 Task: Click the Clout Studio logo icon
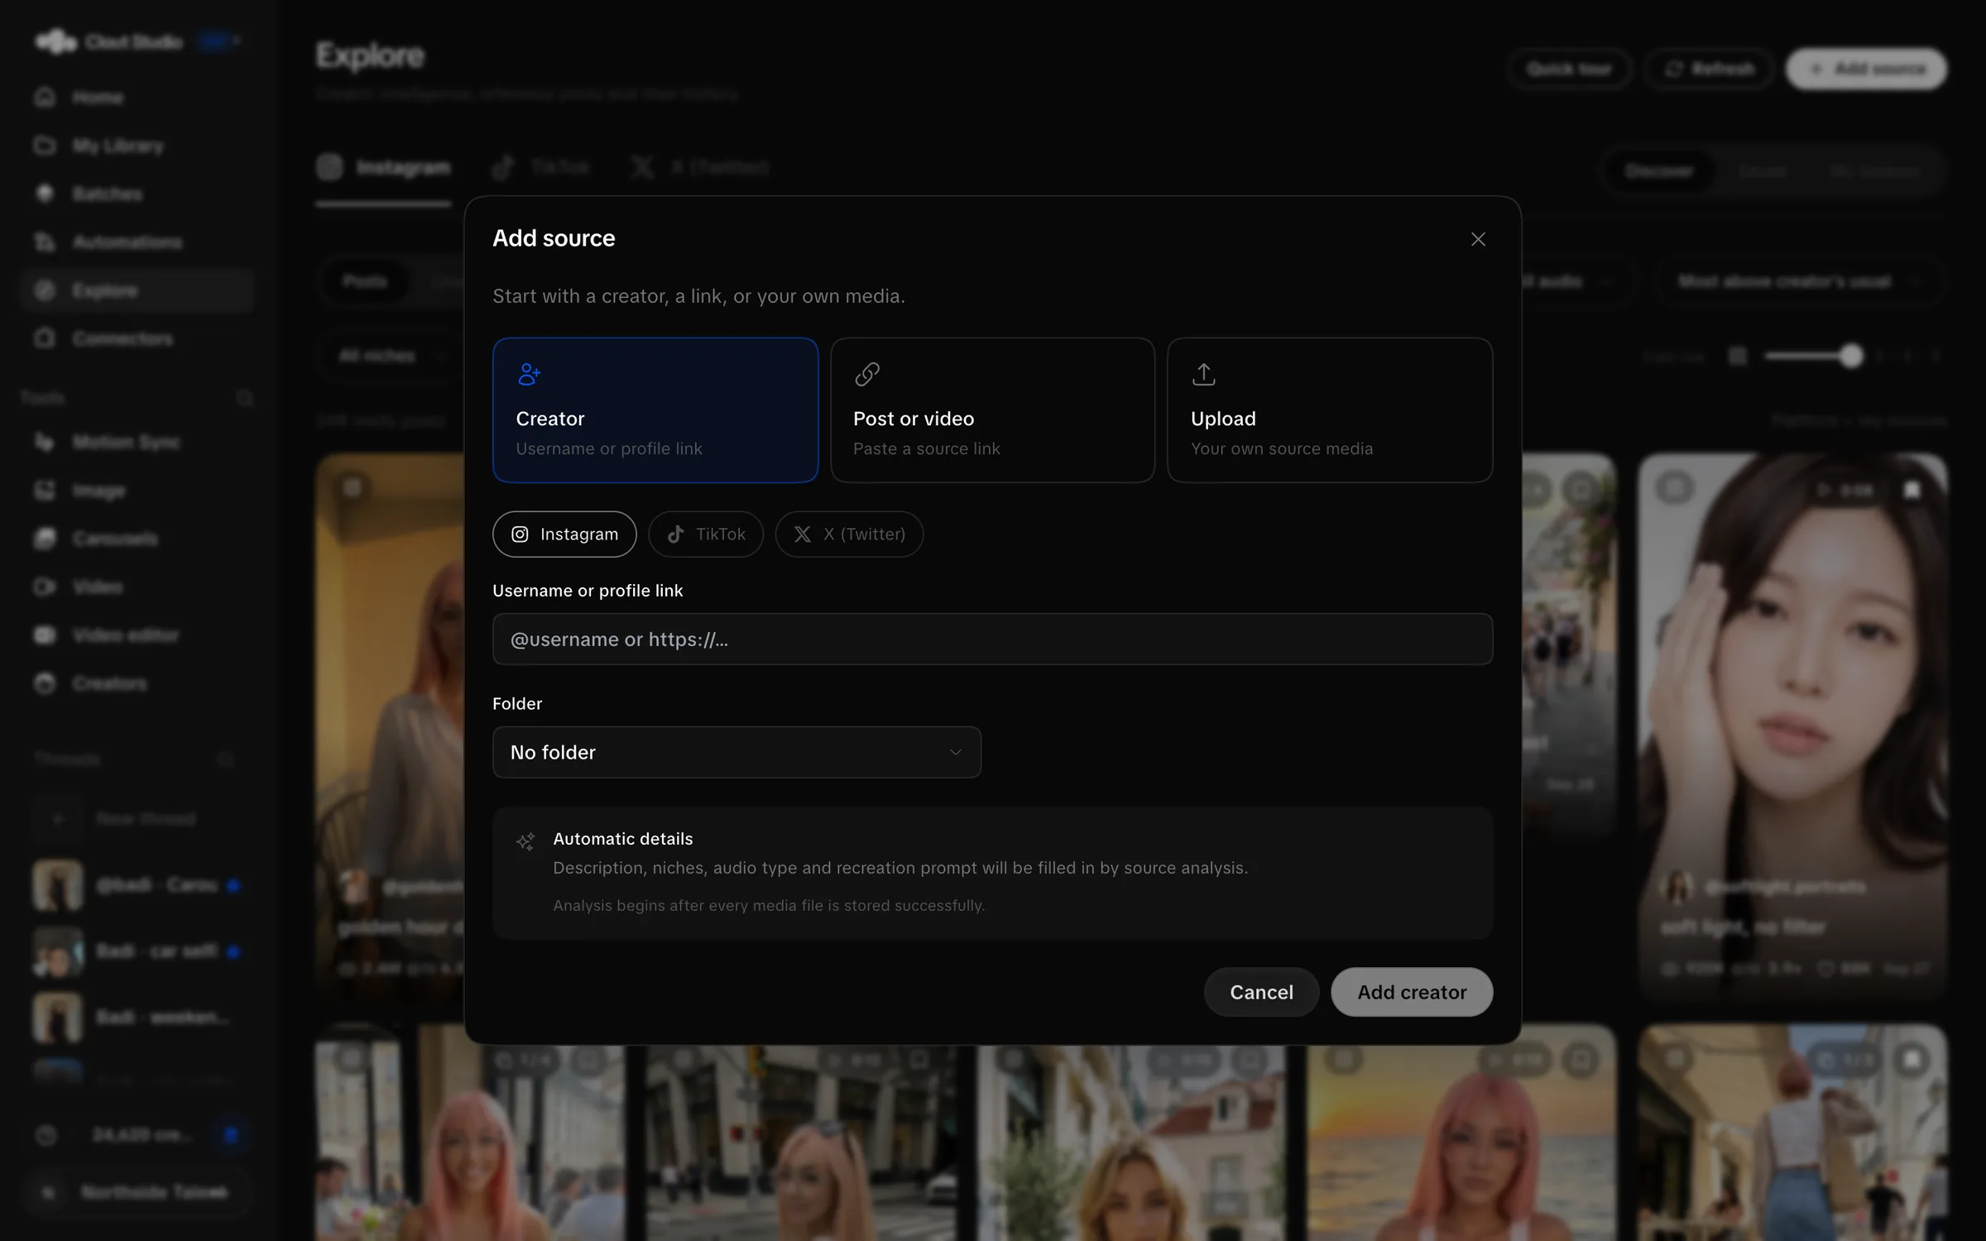(55, 41)
